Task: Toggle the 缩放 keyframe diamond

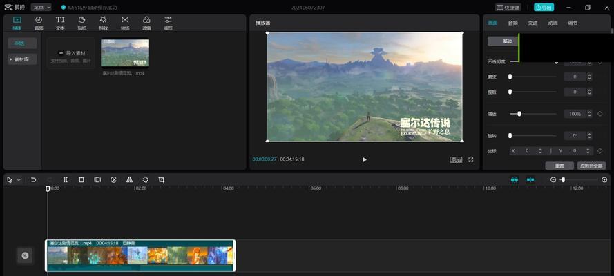Action: (x=599, y=114)
